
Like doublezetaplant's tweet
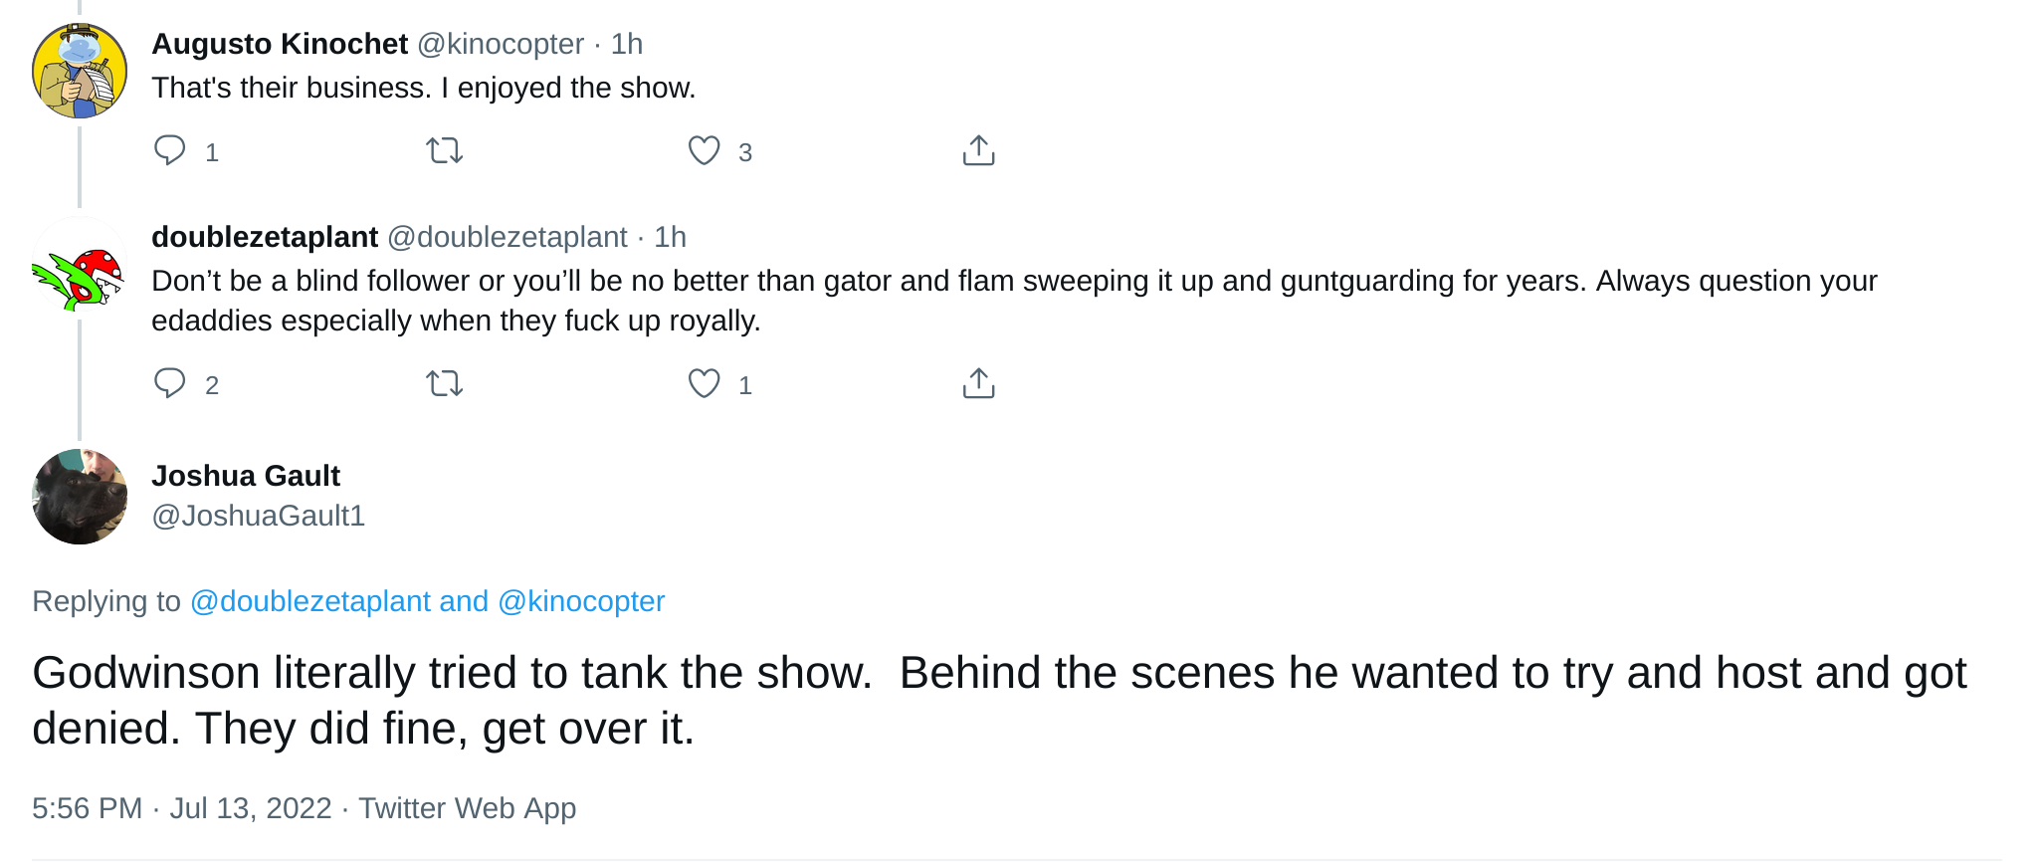704,383
